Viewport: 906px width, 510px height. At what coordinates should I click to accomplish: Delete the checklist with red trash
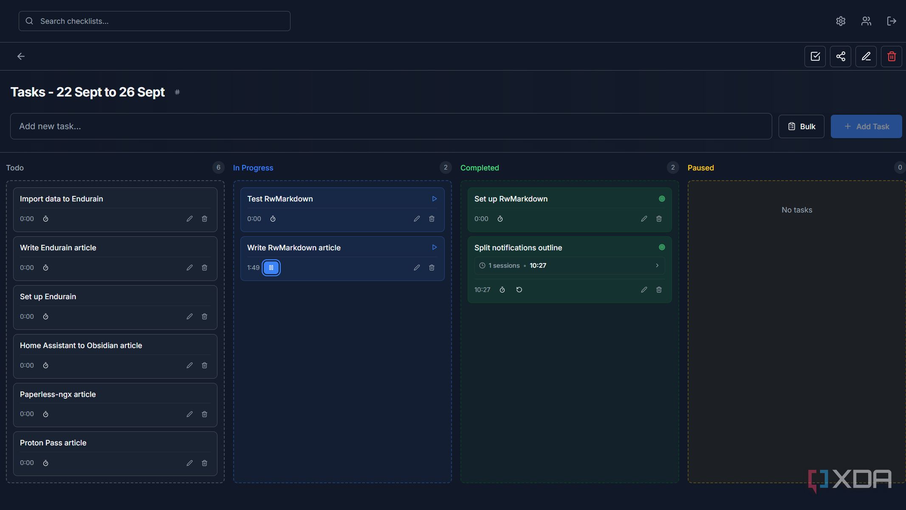(x=892, y=57)
